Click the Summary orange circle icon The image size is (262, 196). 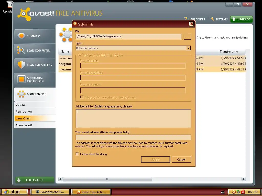(21, 36)
